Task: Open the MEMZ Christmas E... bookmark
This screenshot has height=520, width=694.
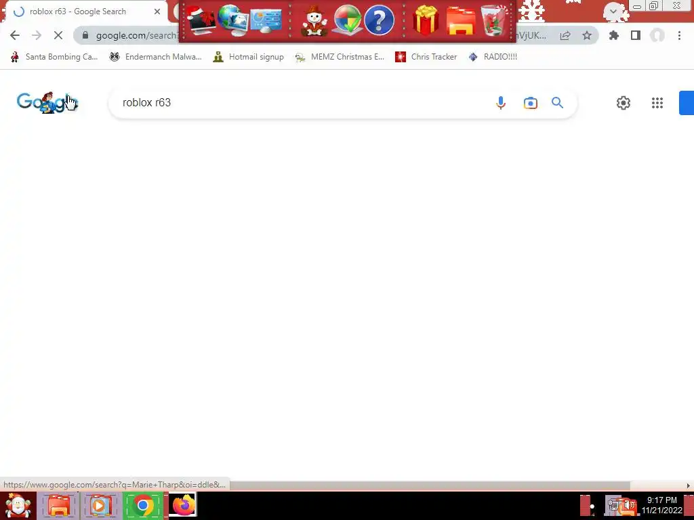Action: click(340, 57)
